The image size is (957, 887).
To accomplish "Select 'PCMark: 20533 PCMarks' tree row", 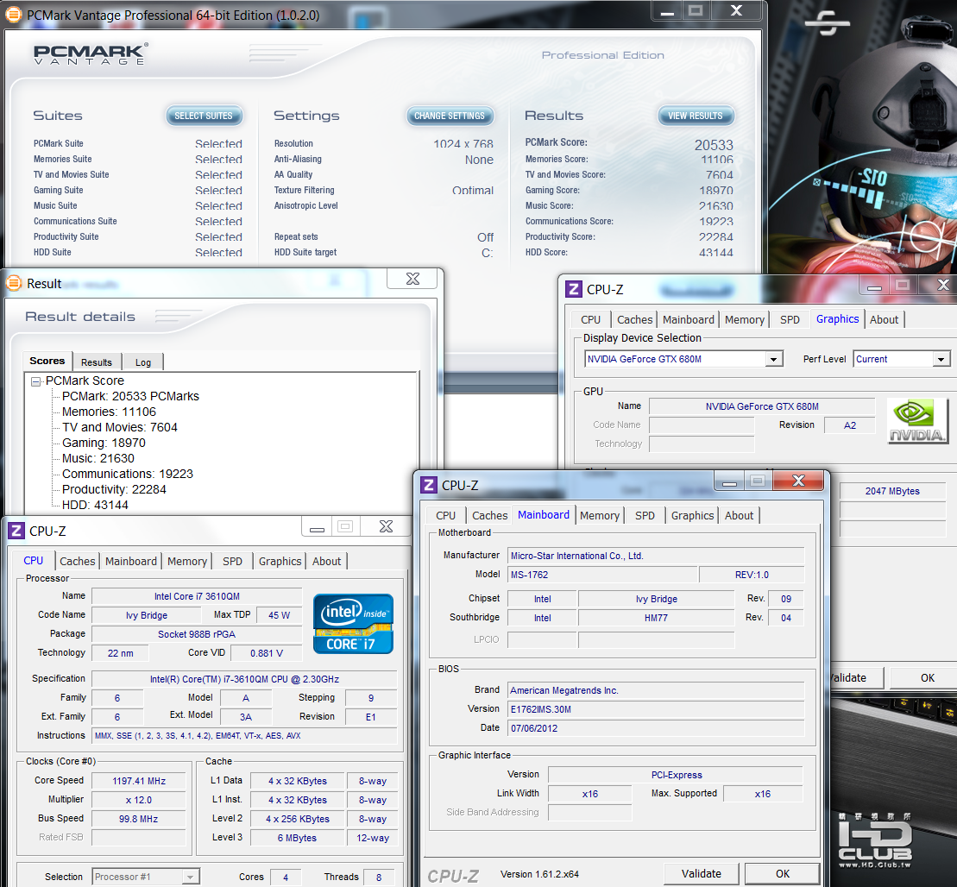I will (130, 396).
